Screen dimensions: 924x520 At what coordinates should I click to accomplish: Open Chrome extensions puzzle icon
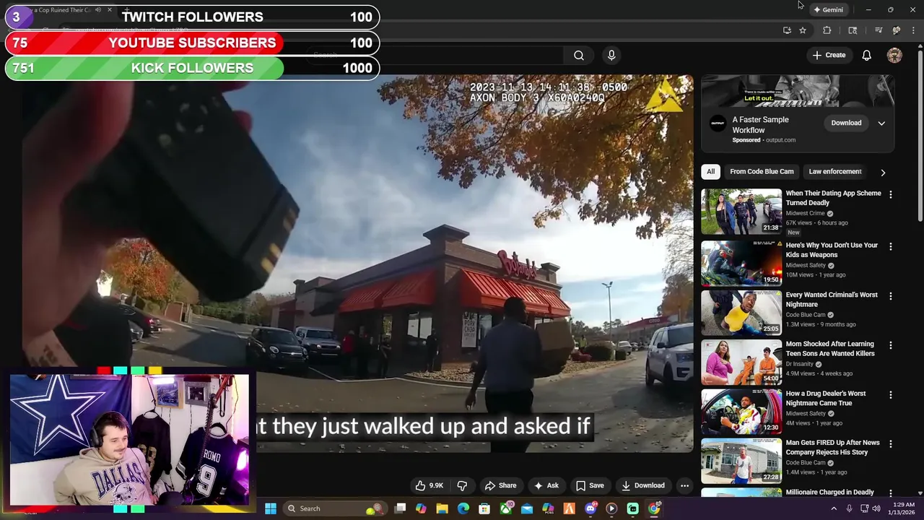[x=827, y=30]
